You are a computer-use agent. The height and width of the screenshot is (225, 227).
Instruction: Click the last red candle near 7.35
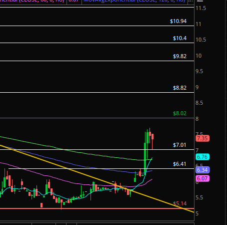pos(152,137)
